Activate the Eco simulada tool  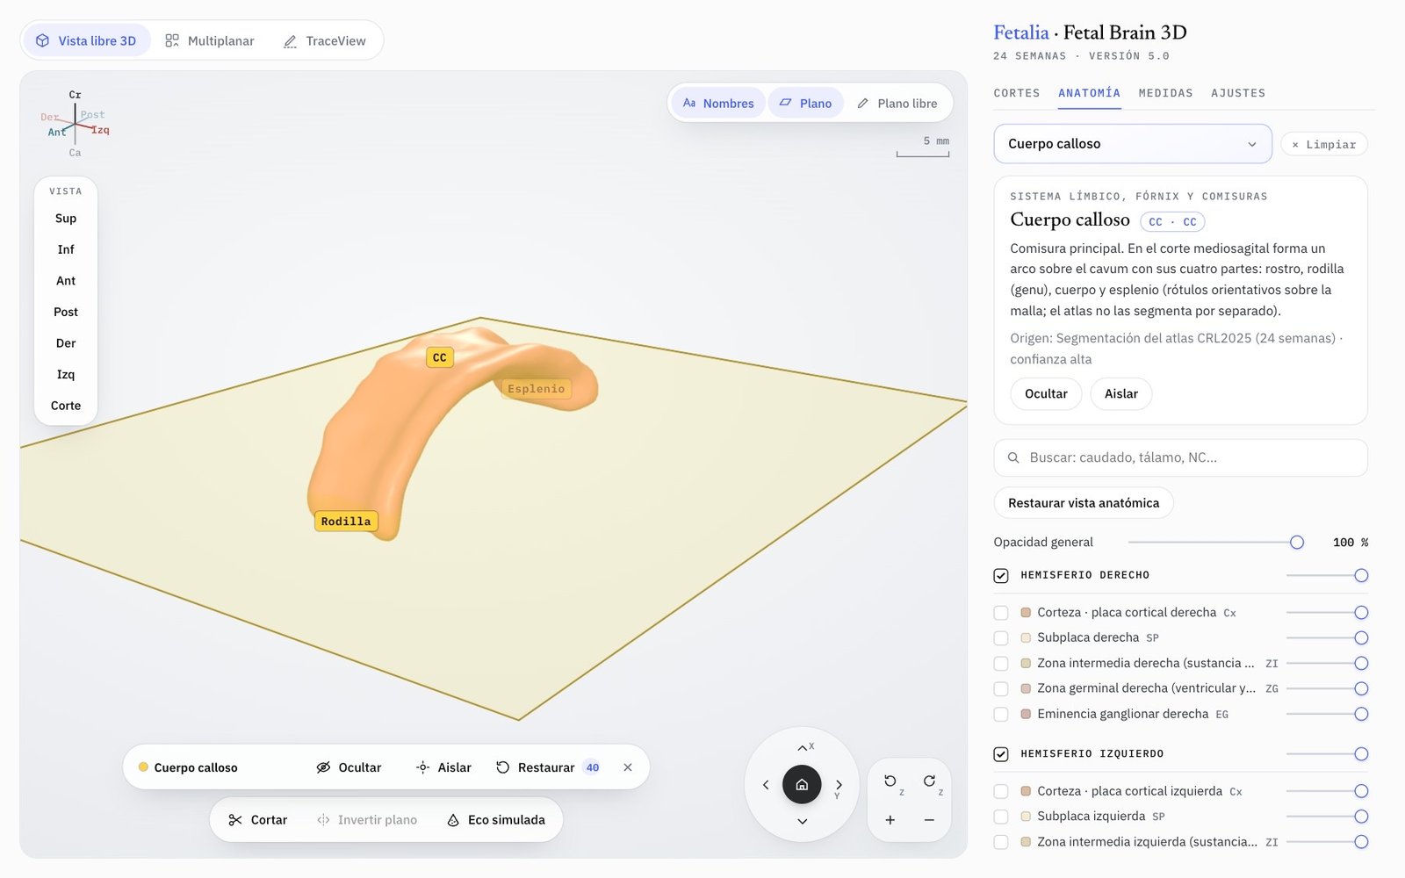[495, 820]
